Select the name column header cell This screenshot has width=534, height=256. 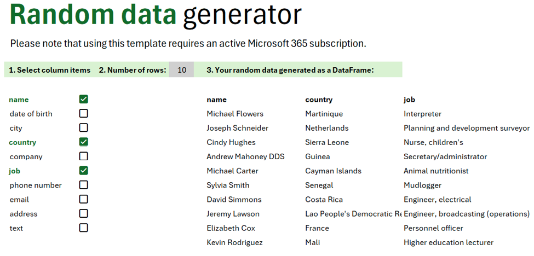[x=216, y=100]
